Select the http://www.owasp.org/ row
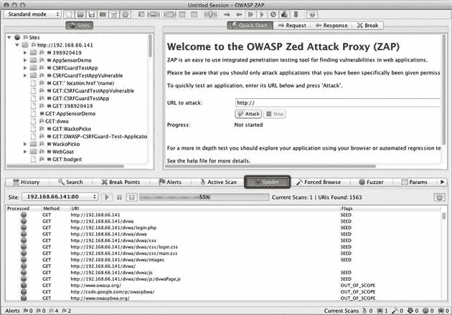The height and width of the screenshot is (315, 452). coord(223,286)
